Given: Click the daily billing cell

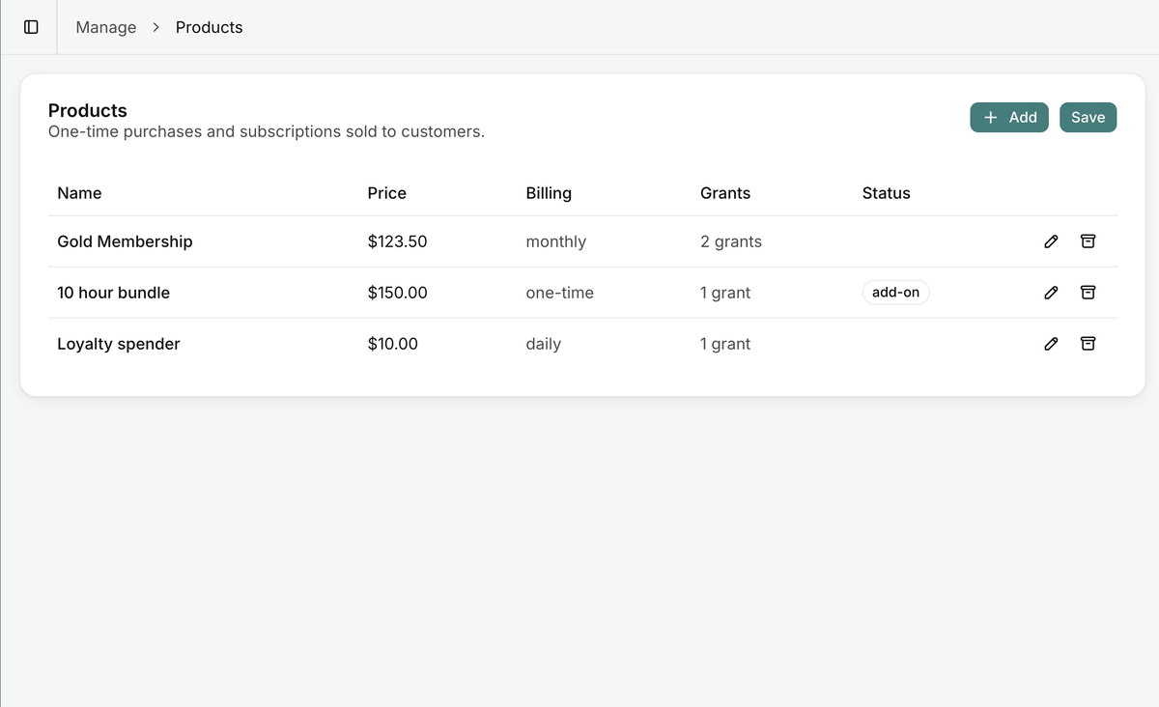Looking at the screenshot, I should click(544, 344).
